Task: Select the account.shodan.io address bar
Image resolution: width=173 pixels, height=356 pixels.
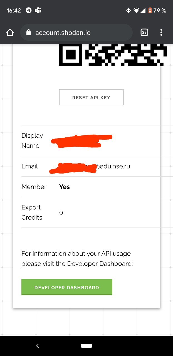Action: coord(76,33)
